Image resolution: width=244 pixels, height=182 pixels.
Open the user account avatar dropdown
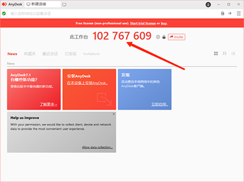pyautogui.click(x=208, y=4)
